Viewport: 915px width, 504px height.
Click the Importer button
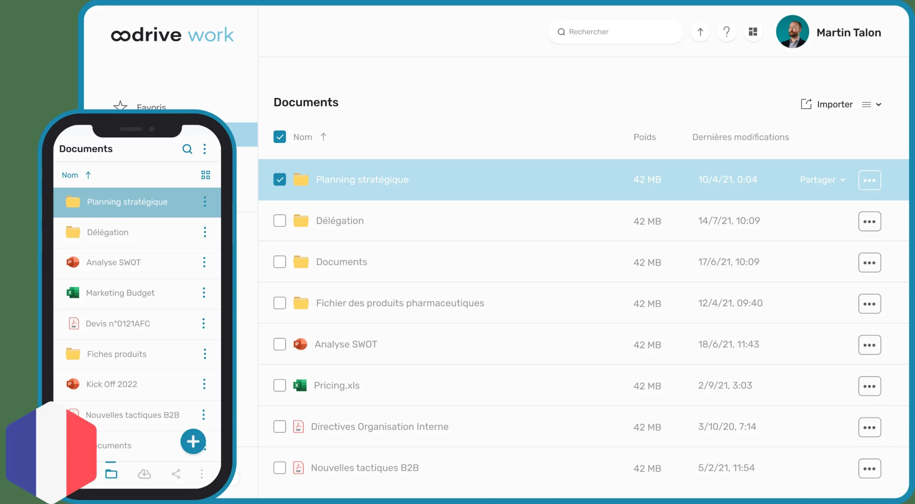coord(827,104)
